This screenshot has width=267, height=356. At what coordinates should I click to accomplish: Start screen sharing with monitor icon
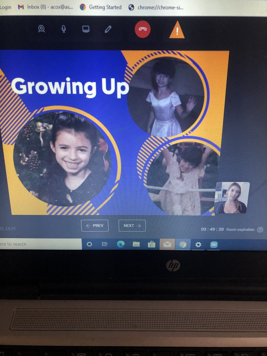click(86, 29)
